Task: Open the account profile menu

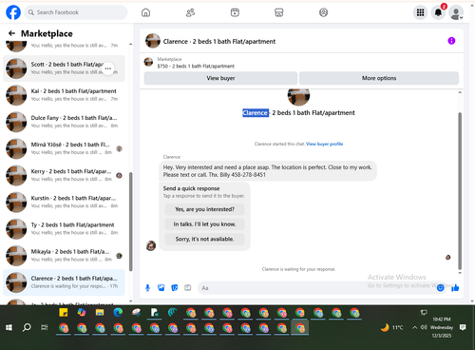Action: tap(456, 12)
